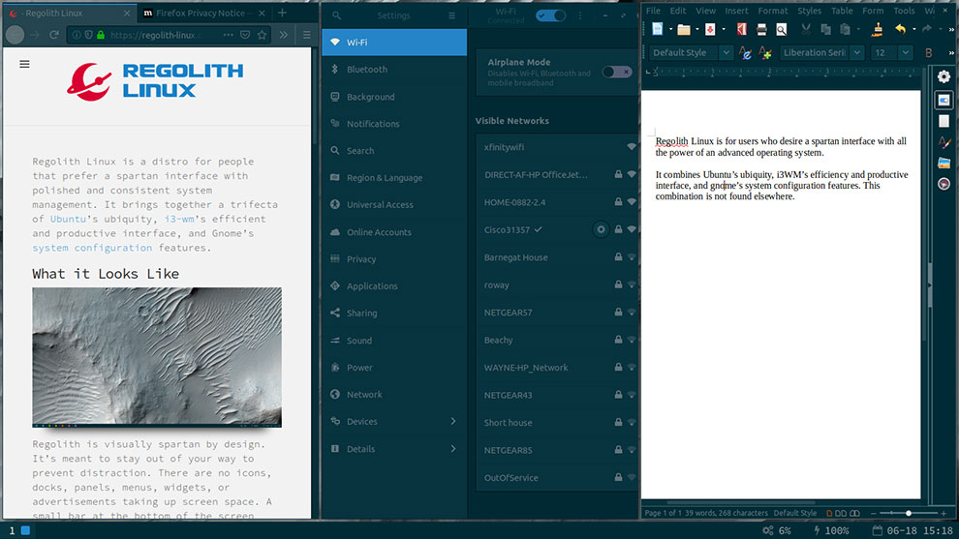This screenshot has width=959, height=539.
Task: Expand the Save dropdown arrow in Writer
Action: 723,29
